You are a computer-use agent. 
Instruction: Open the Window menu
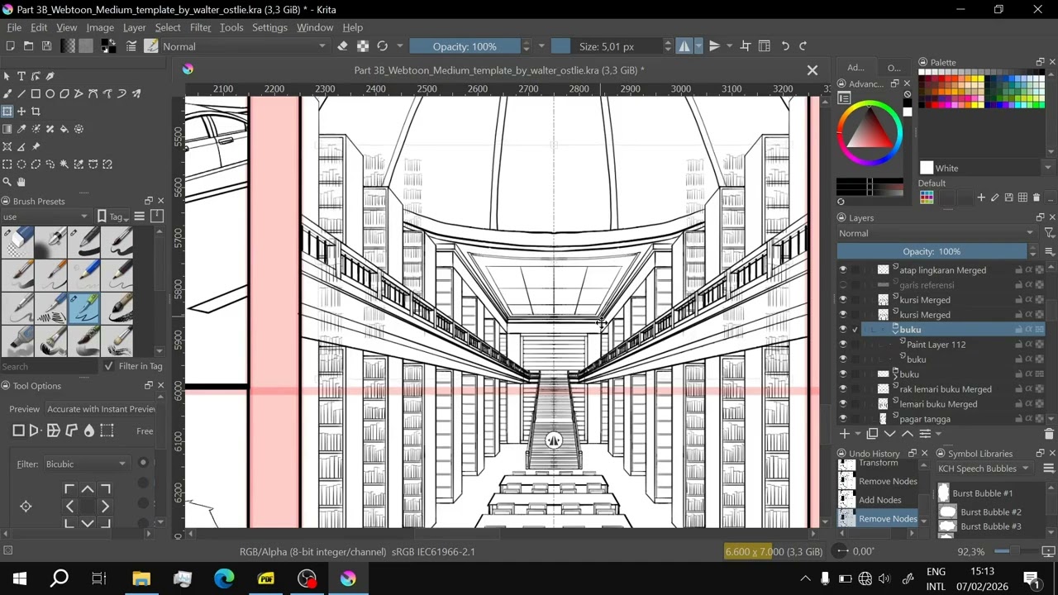coord(315,27)
